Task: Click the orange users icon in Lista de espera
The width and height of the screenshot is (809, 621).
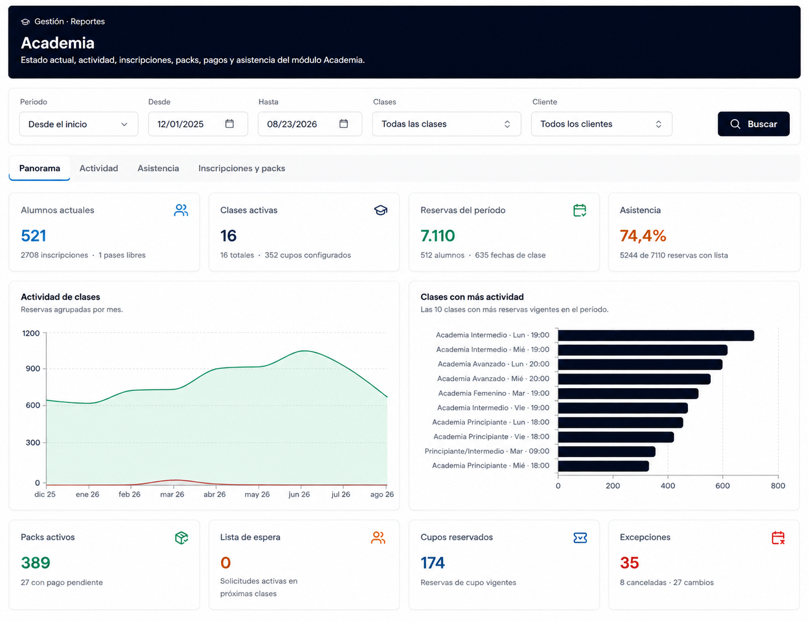Action: (378, 538)
